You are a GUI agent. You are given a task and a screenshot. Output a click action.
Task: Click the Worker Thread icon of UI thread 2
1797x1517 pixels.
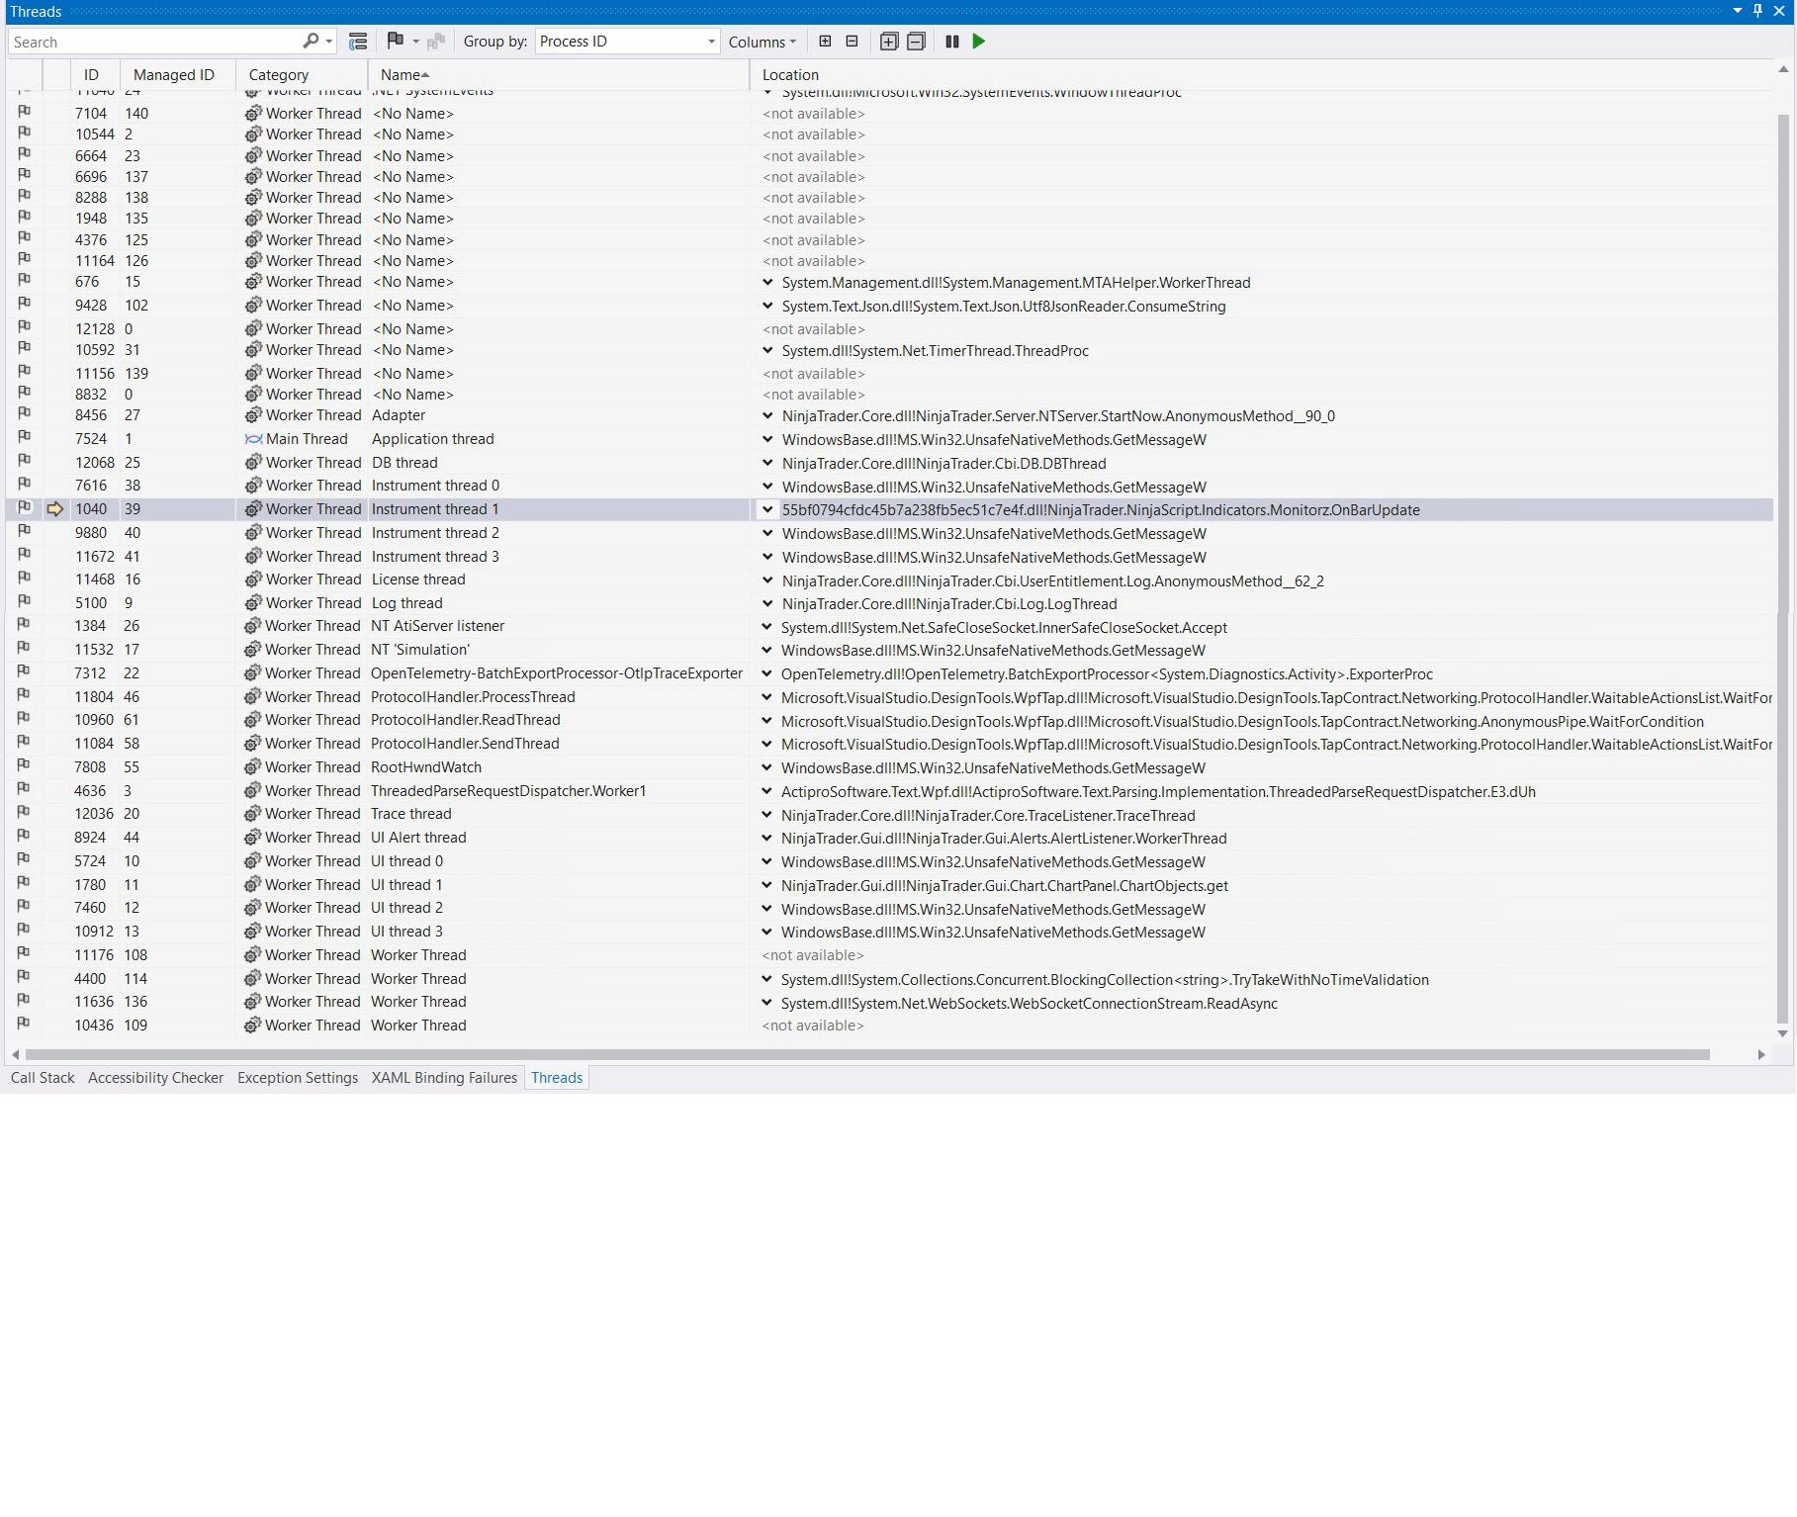[253, 908]
